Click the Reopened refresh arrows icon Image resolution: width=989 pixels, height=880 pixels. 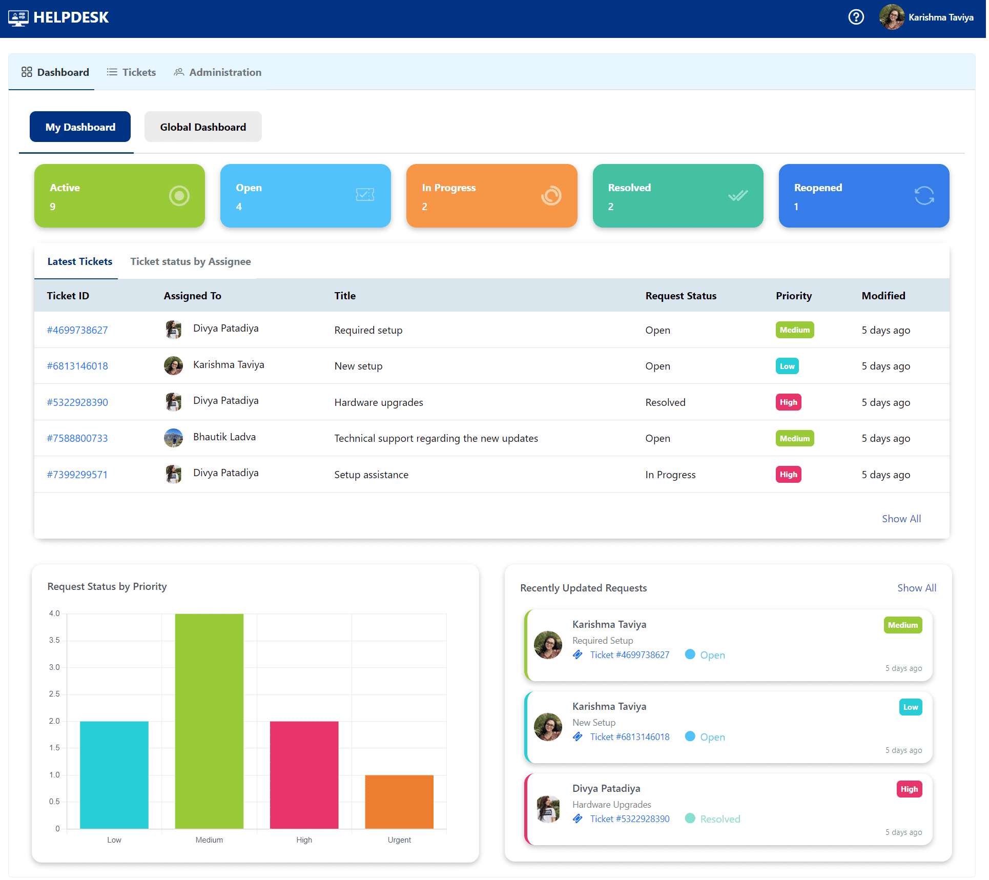click(x=924, y=196)
